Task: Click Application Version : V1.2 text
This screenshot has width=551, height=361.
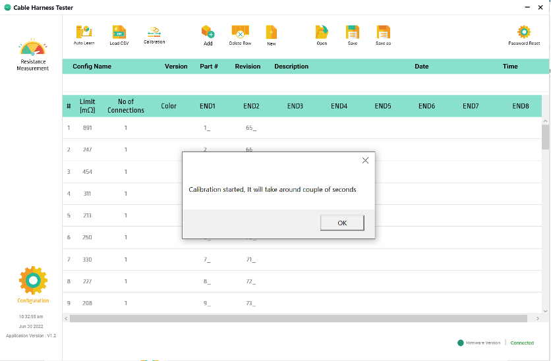Action: tap(31, 336)
